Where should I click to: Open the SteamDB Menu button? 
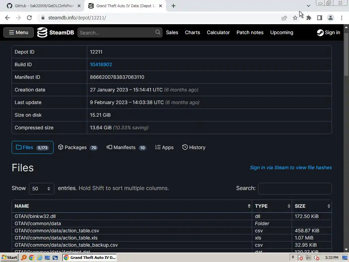tap(18, 32)
